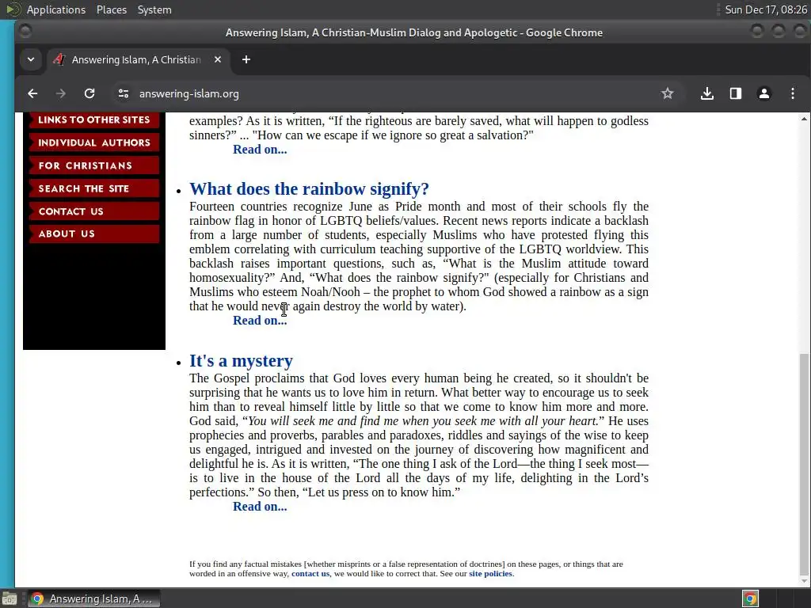Expand the tab search dropdown chevron
This screenshot has width=811, height=608.
31,60
